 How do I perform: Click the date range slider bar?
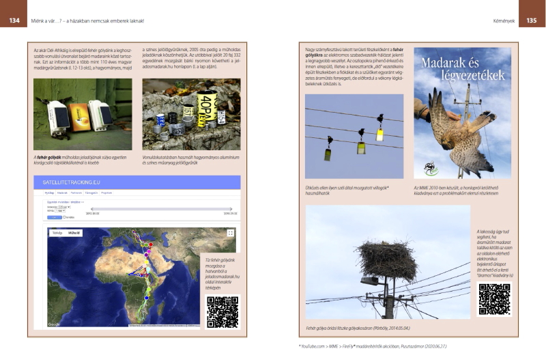[x=160, y=208]
